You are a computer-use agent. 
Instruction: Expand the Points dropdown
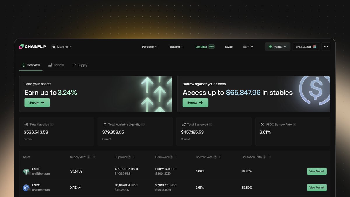pos(277,47)
